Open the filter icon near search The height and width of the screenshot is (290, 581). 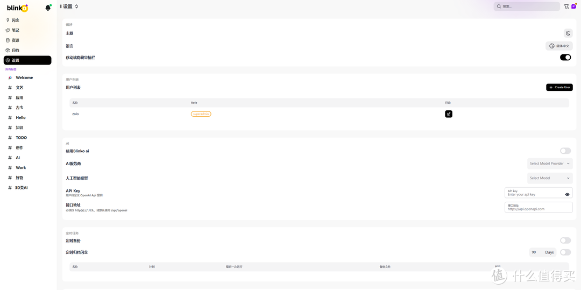tap(566, 6)
